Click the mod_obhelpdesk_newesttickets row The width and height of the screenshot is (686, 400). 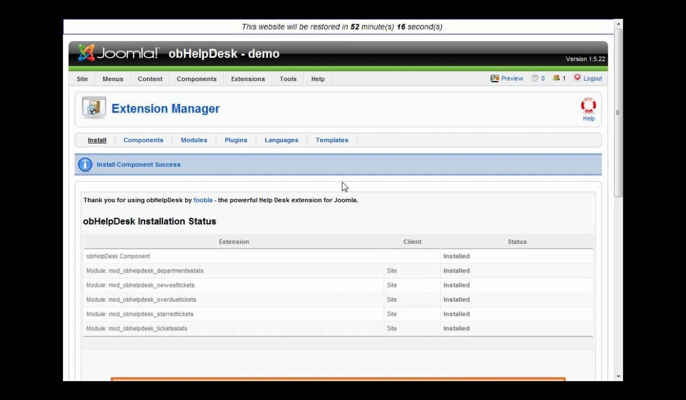(338, 285)
